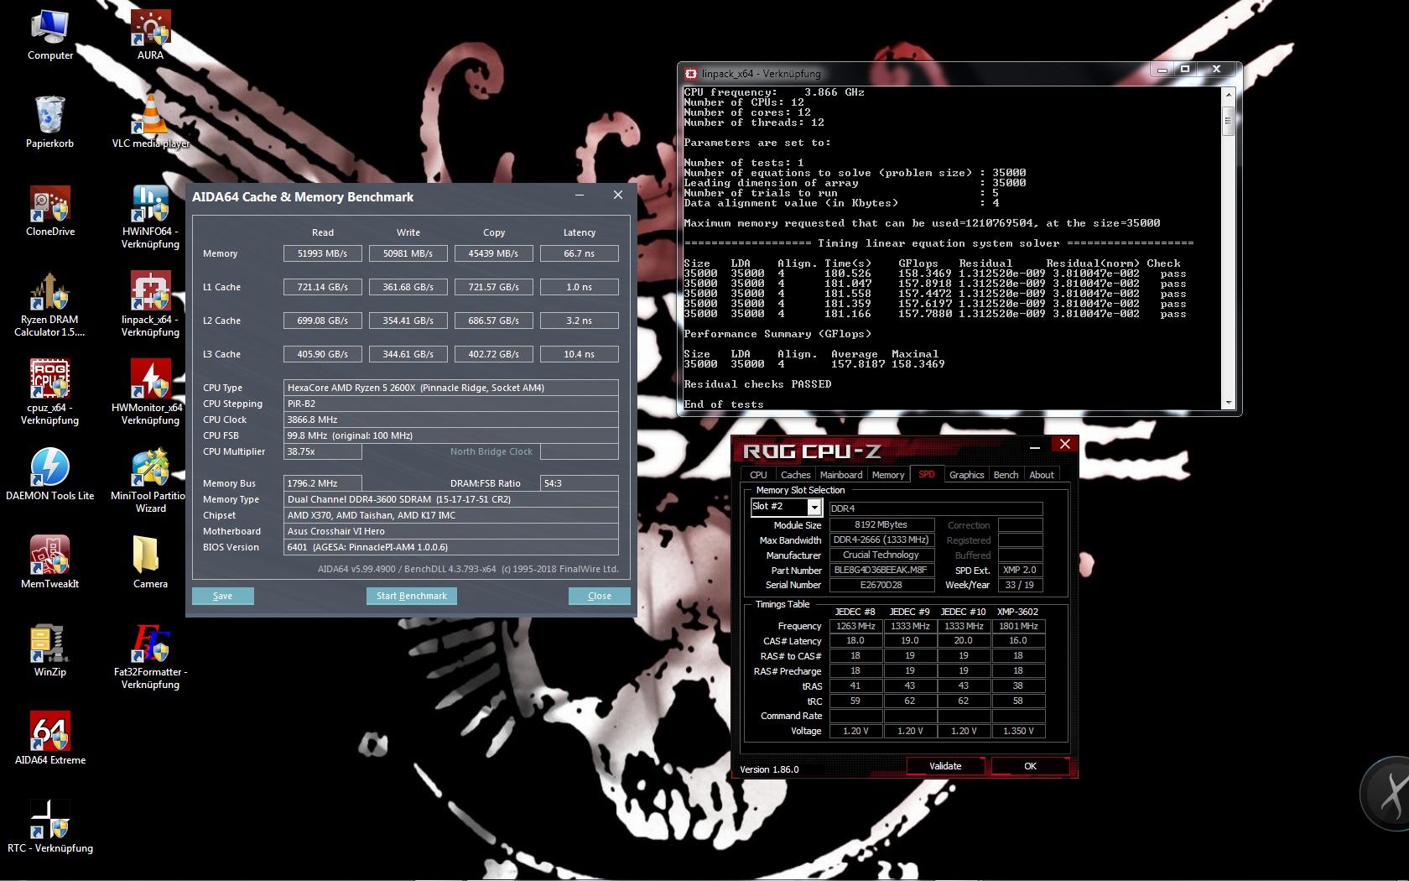This screenshot has height=881, width=1409.
Task: Click Close button in AIDA64 benchmark
Action: [x=599, y=596]
